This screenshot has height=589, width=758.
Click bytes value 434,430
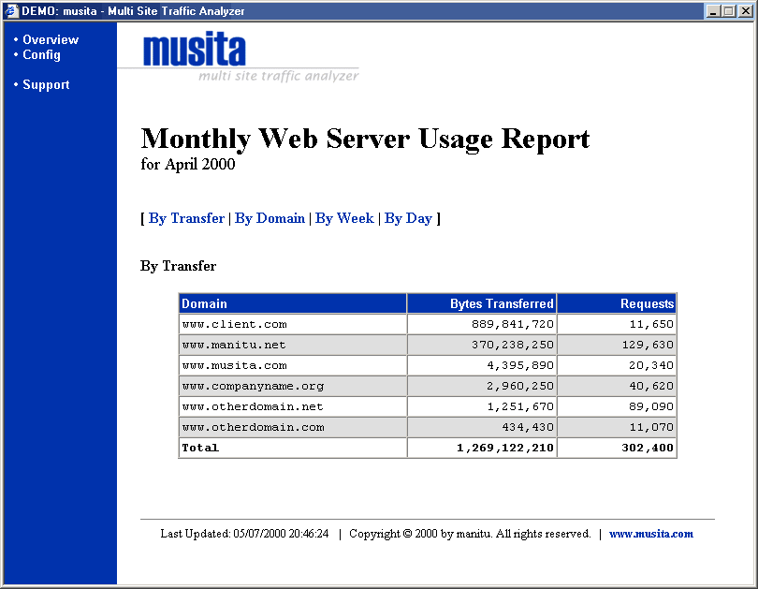(x=528, y=427)
